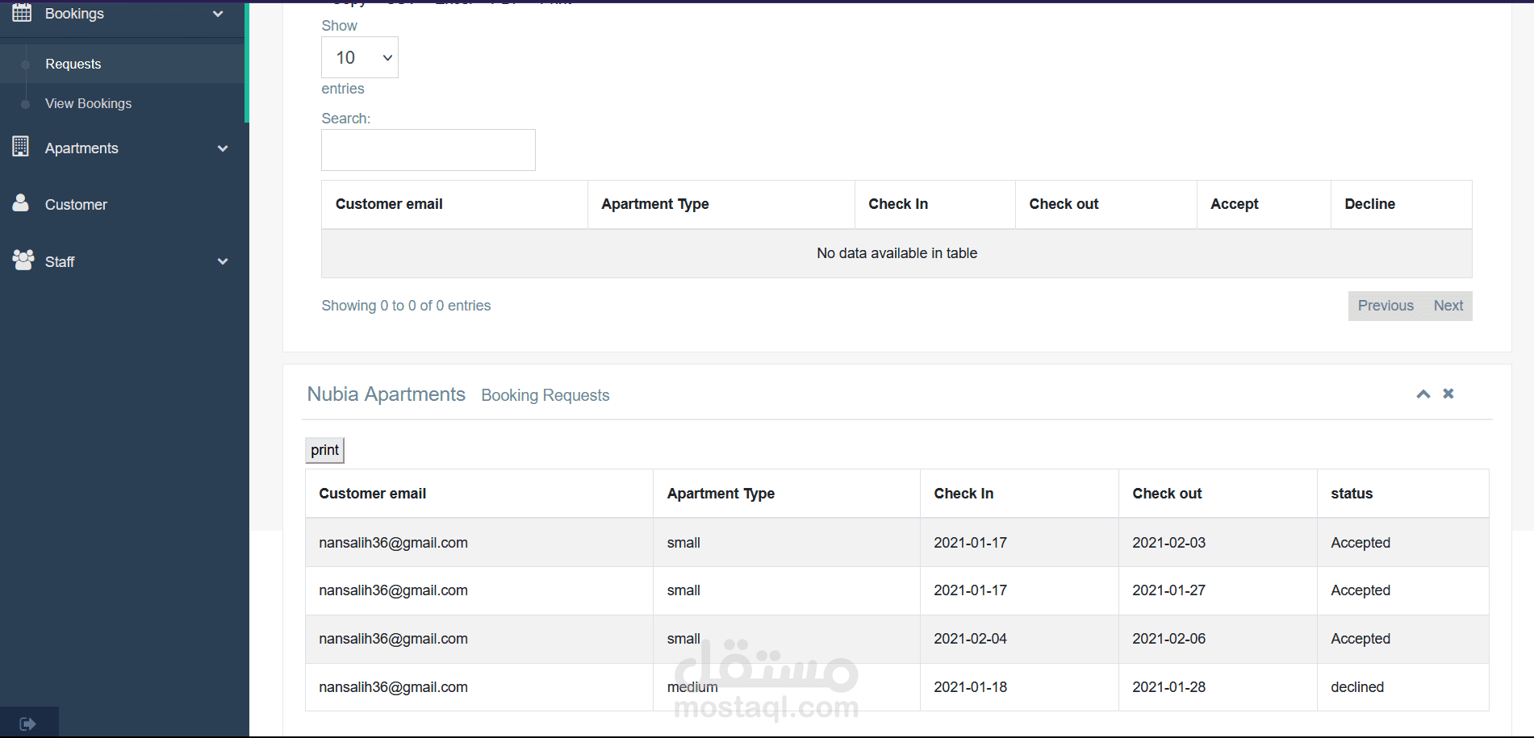Click check-out date 2021-02-03
1534x738 pixels.
[1168, 543]
